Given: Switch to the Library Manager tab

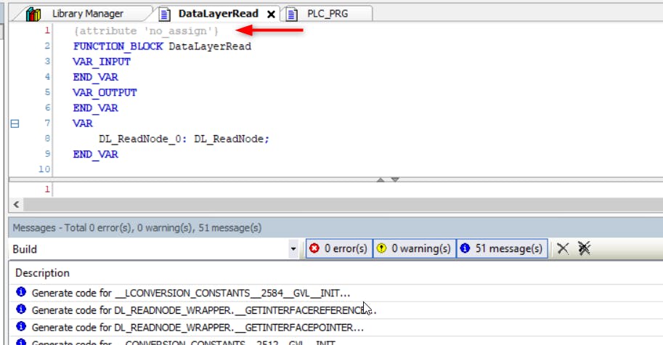Looking at the screenshot, I should click(87, 14).
